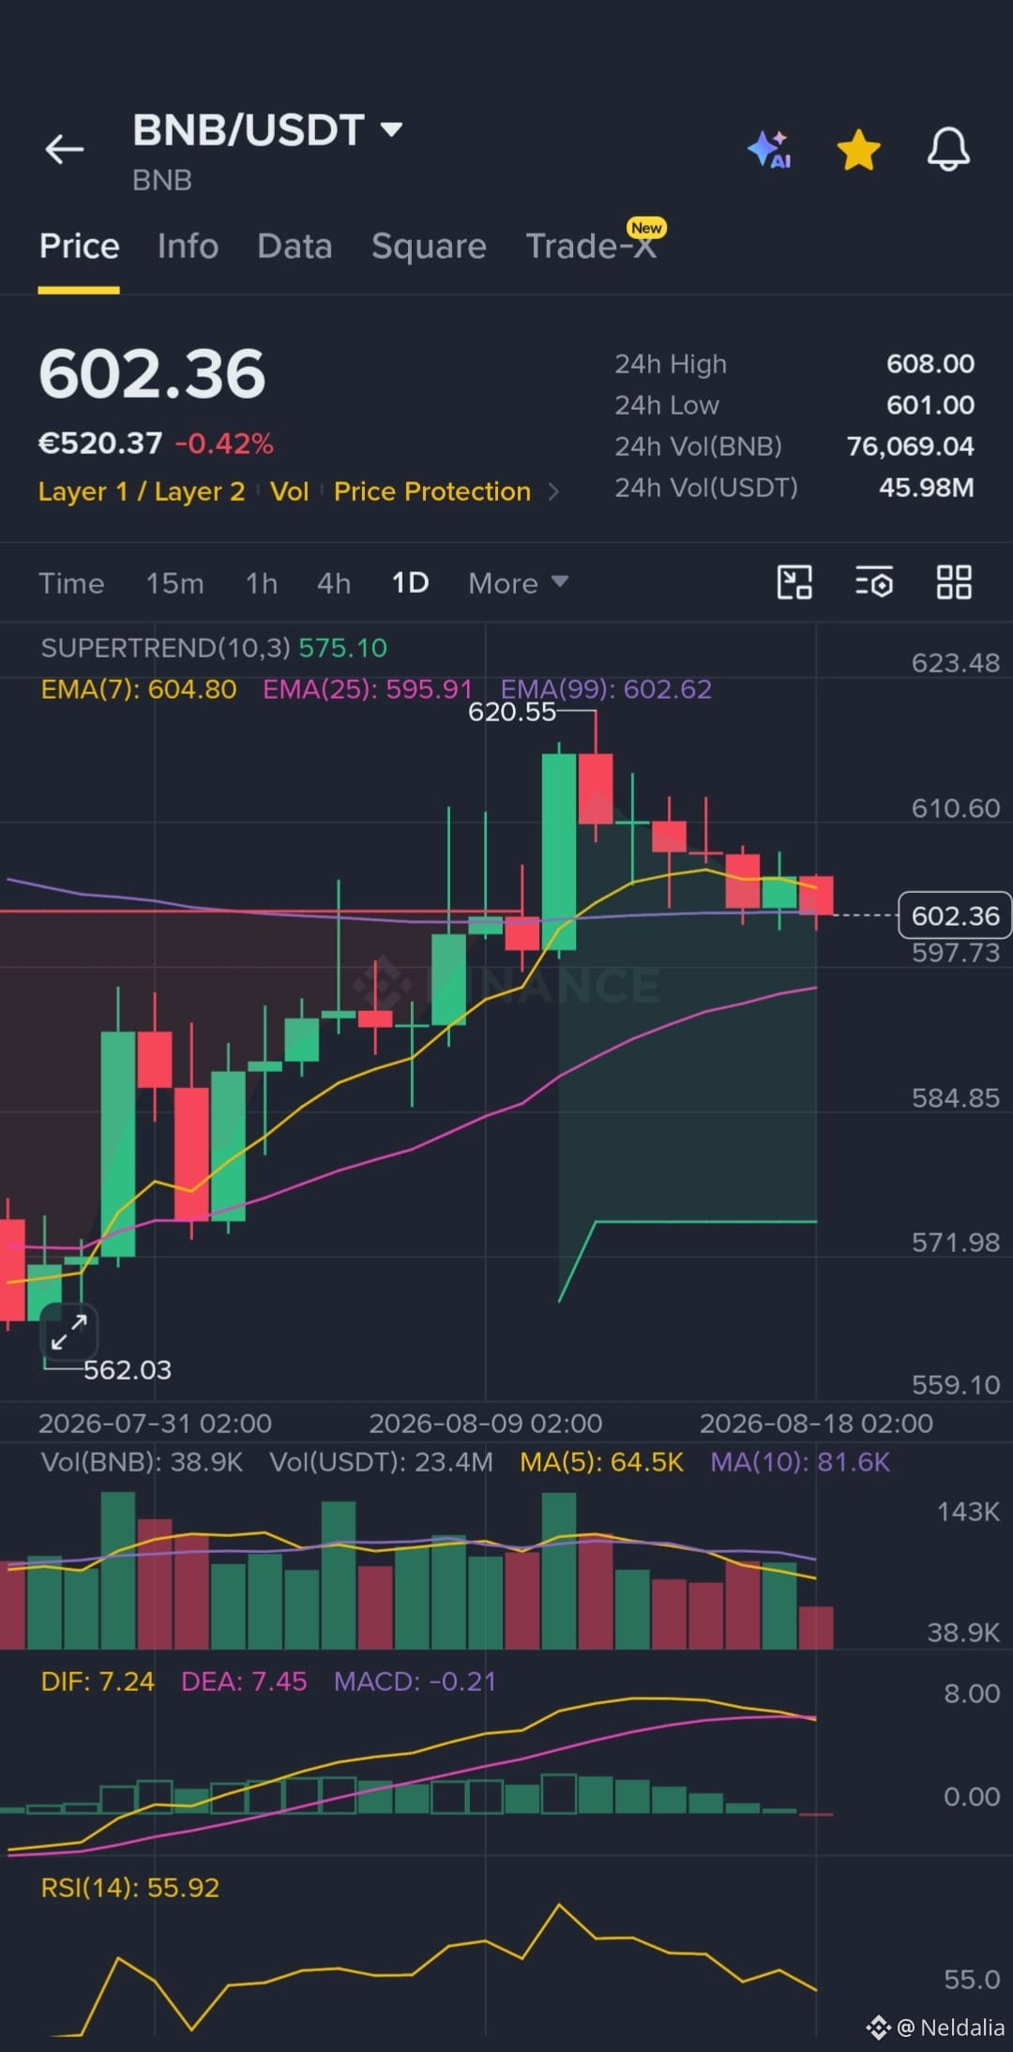Open the chart drawing tools icon
This screenshot has height=2052, width=1013.
point(794,582)
